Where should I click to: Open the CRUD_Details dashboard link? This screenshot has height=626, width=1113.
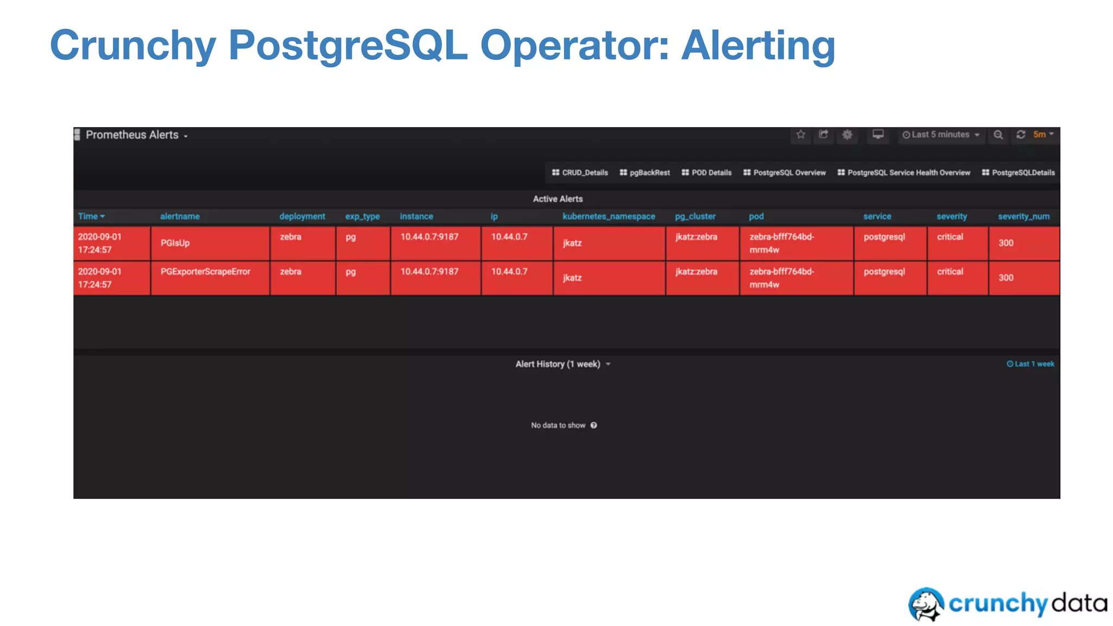tap(580, 173)
